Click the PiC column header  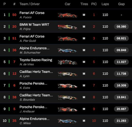click(94, 4)
